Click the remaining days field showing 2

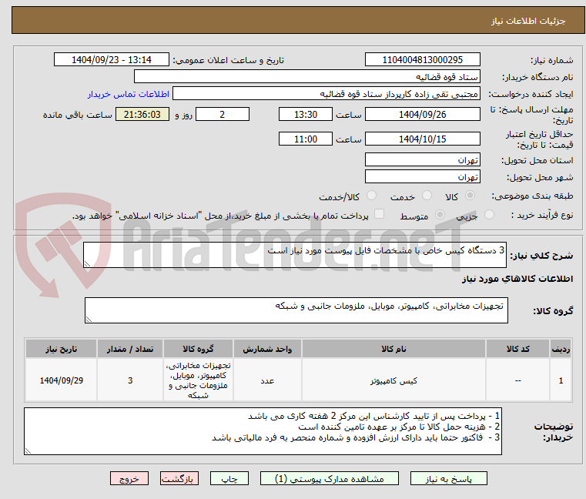pyautogui.click(x=223, y=114)
